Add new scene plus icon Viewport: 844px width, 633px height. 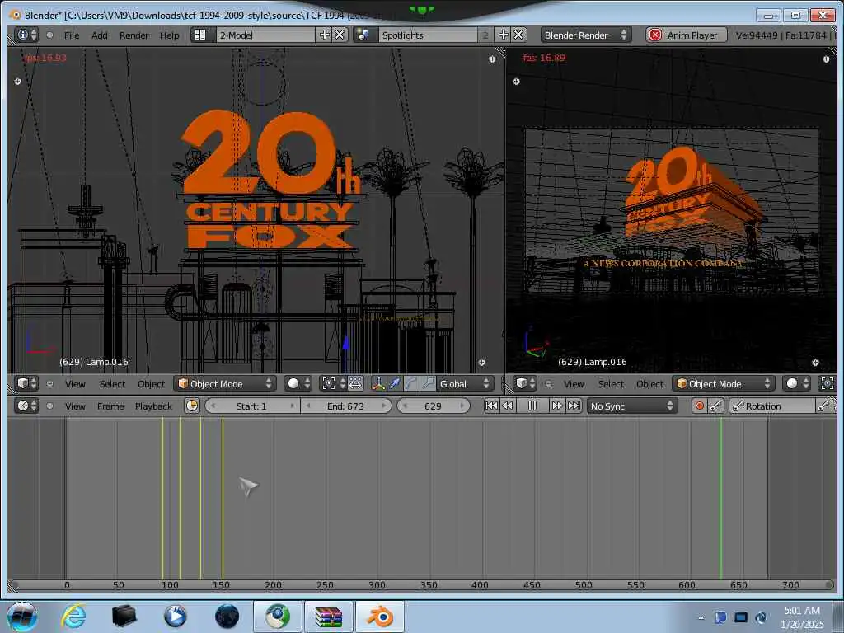(504, 35)
